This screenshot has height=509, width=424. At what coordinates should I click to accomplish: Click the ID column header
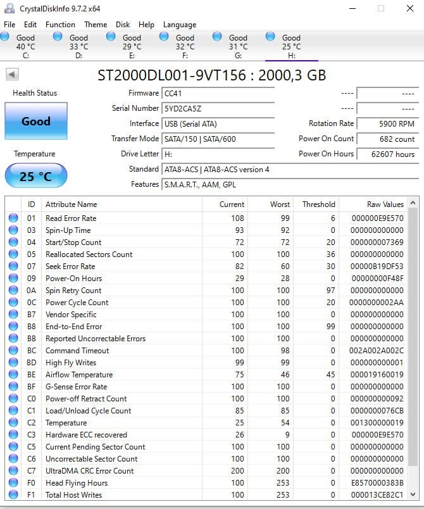(31, 204)
